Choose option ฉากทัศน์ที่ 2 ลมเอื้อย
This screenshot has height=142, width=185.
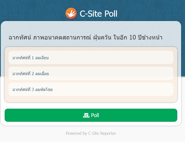91,73
